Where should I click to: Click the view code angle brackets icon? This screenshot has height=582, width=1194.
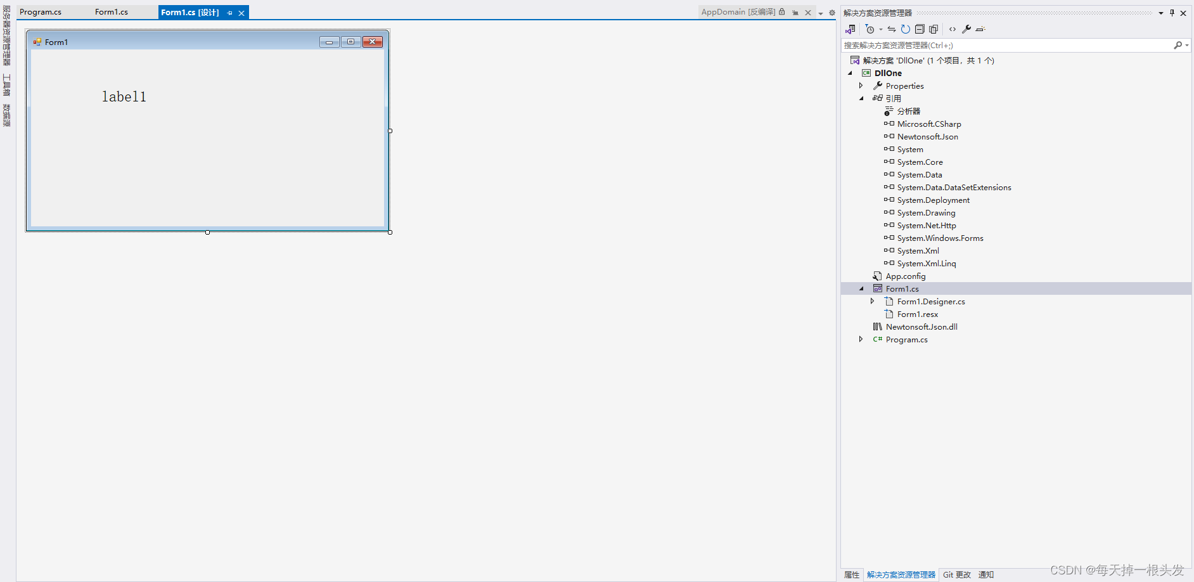(953, 29)
